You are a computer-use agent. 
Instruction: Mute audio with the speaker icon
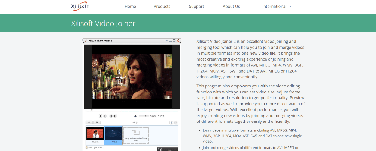pyautogui.click(x=136, y=116)
